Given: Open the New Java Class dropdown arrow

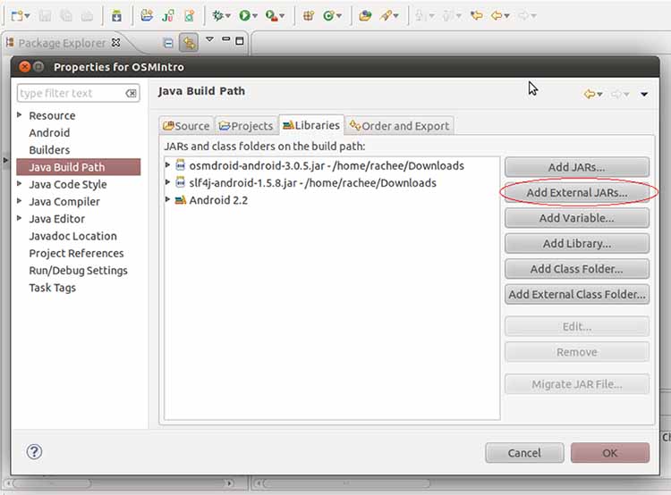Looking at the screenshot, I should (x=339, y=16).
